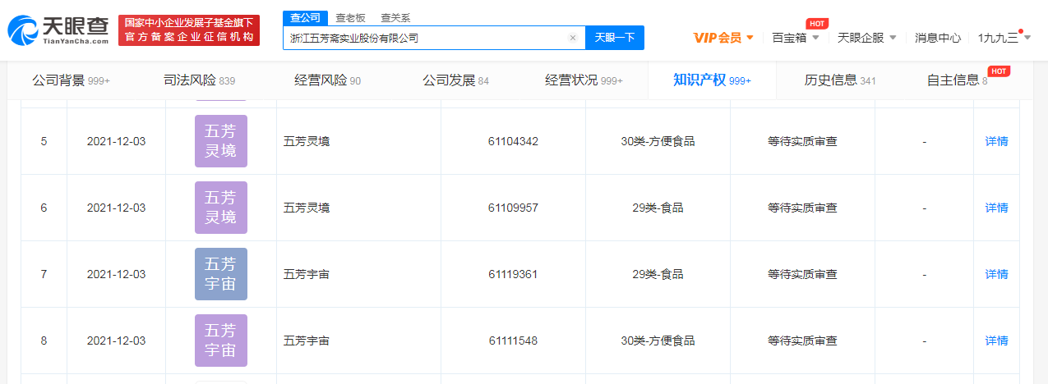The height and width of the screenshot is (384, 1048).
Task: Click 等待实质审查 status in row 8
Action: click(x=802, y=341)
